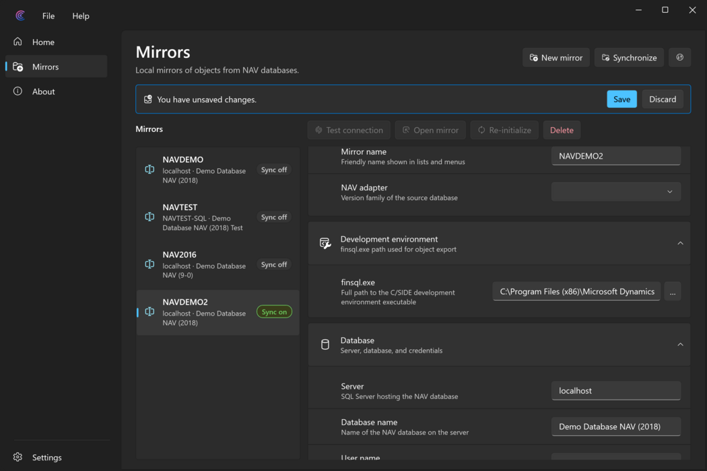Toggle the Sync on badge for NAVDEMO2
Viewport: 707px width, 471px height.
point(274,312)
